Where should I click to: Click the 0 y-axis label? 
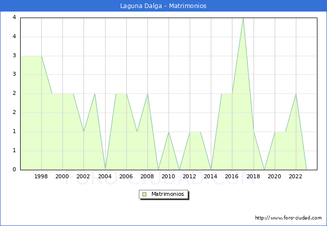pos(14,170)
